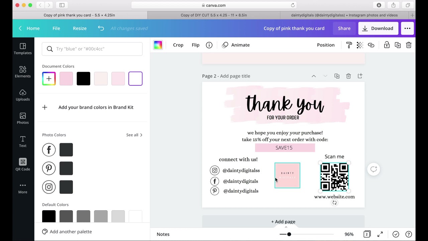Click the color search input field

pyautogui.click(x=92, y=49)
